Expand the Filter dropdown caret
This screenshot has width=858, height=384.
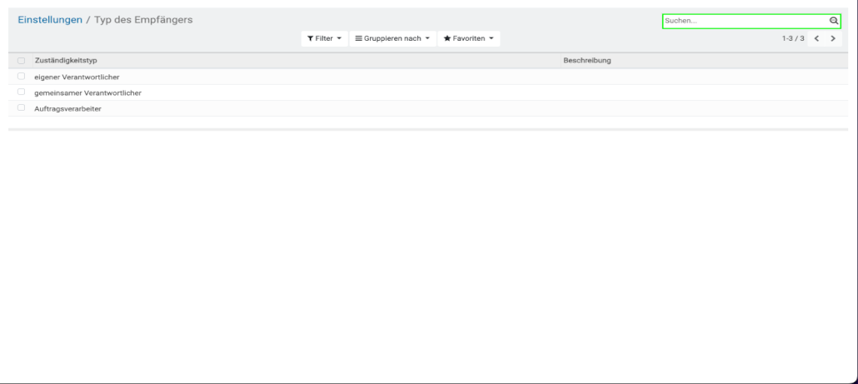339,39
